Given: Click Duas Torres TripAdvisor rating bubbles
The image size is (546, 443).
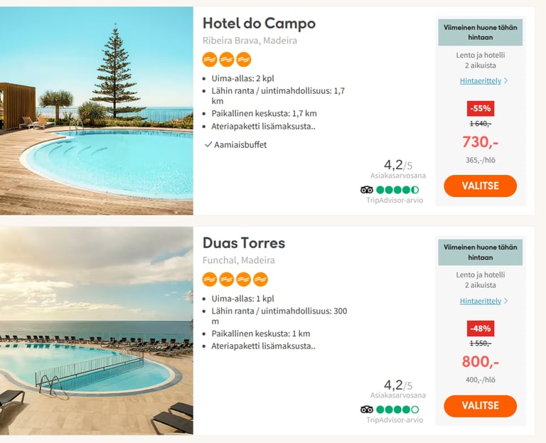Looking at the screenshot, I should [397, 410].
